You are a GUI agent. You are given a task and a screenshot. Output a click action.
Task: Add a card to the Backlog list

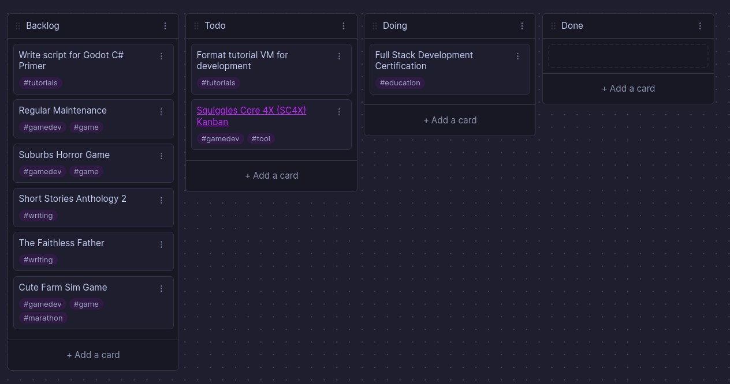[x=93, y=355]
